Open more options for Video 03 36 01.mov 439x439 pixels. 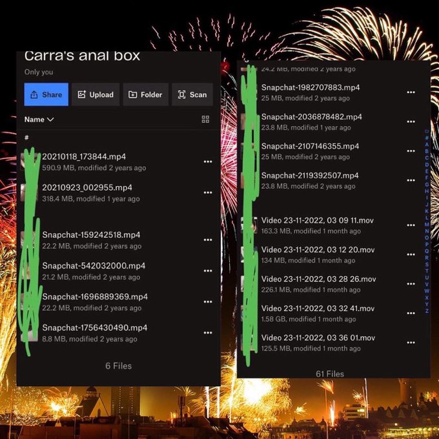[411, 343]
